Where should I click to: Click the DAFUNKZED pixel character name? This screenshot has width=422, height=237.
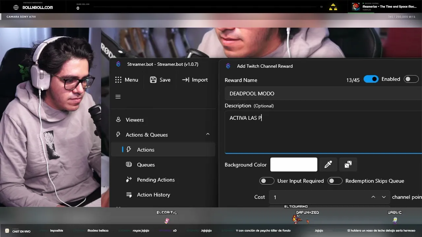click(308, 213)
